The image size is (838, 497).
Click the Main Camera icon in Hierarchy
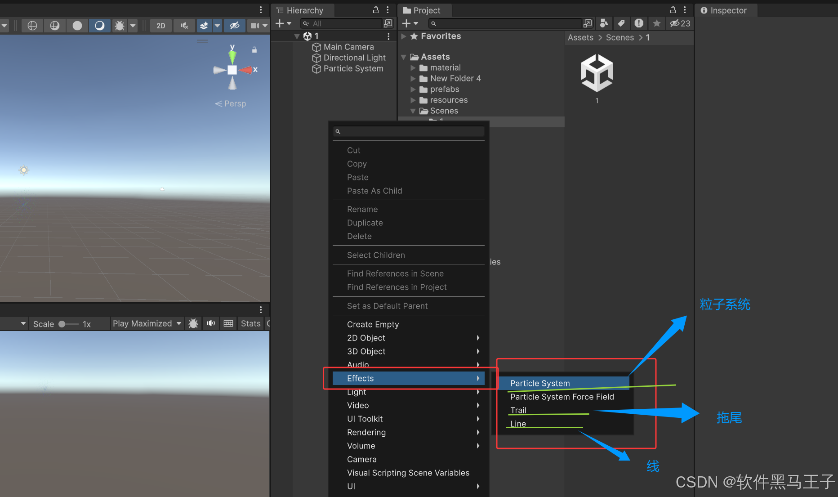(x=316, y=47)
